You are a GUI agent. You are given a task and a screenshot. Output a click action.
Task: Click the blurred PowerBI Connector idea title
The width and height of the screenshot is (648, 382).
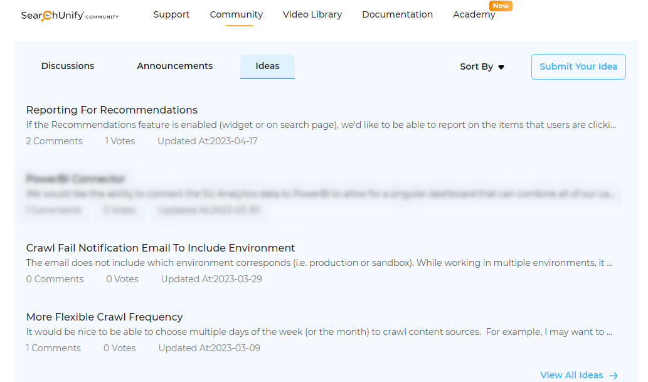click(76, 179)
